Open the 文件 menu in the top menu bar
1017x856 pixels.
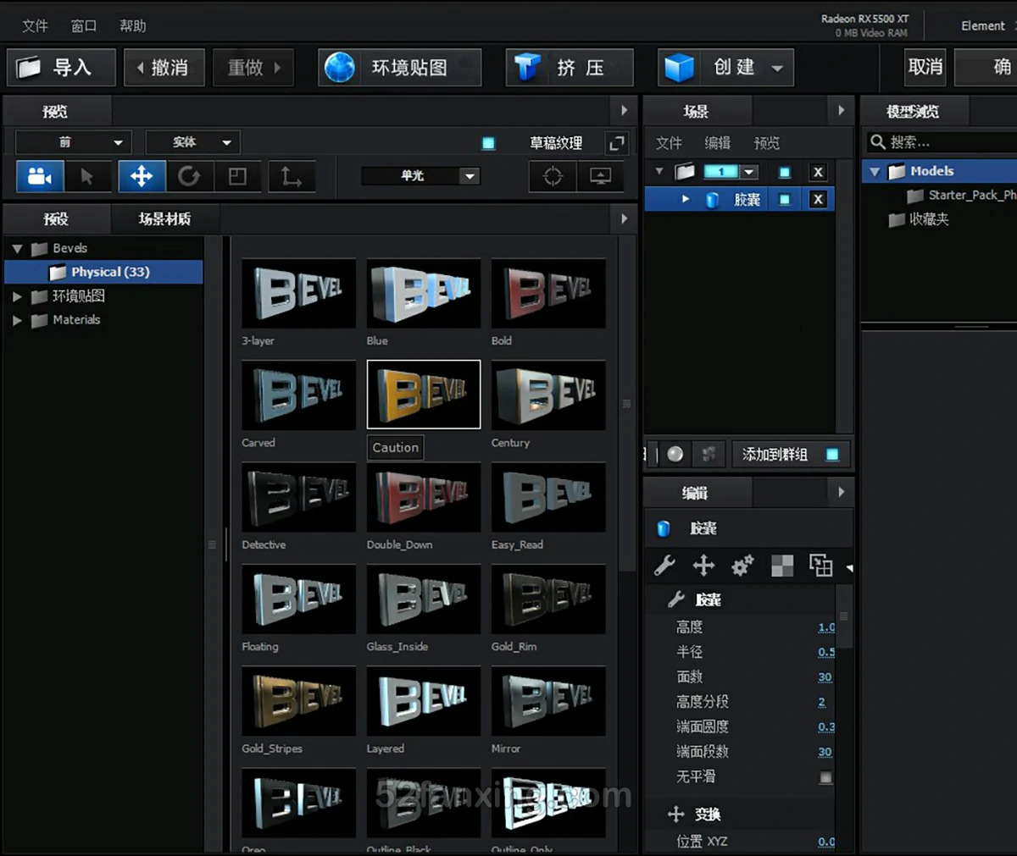pyautogui.click(x=35, y=26)
